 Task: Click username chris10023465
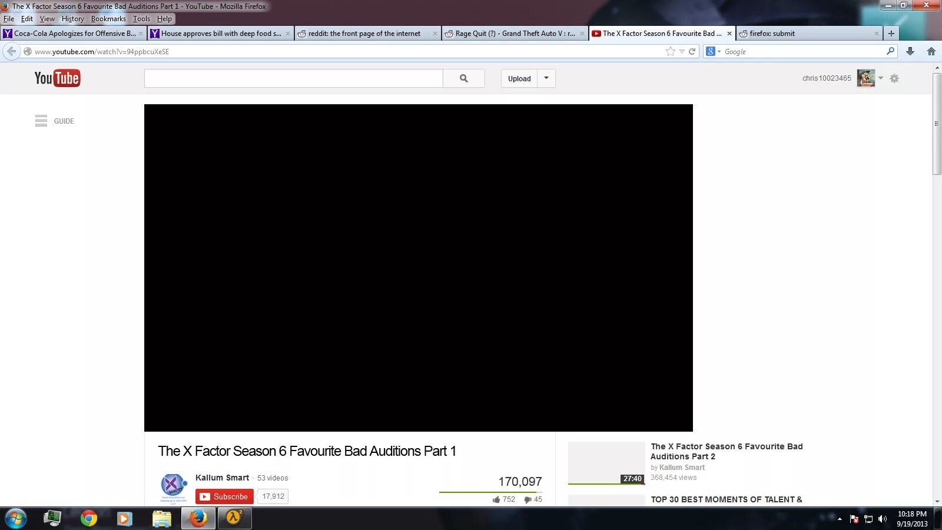click(827, 78)
